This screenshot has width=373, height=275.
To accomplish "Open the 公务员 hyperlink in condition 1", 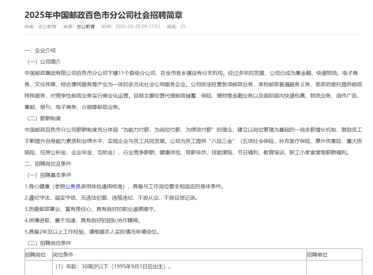I will 73,187.
